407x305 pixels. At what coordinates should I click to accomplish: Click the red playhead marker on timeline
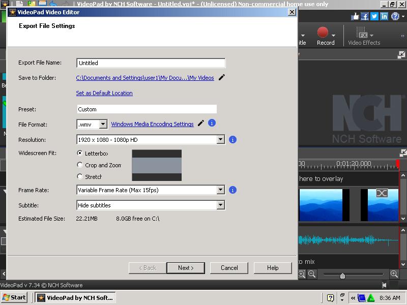[x=398, y=163]
